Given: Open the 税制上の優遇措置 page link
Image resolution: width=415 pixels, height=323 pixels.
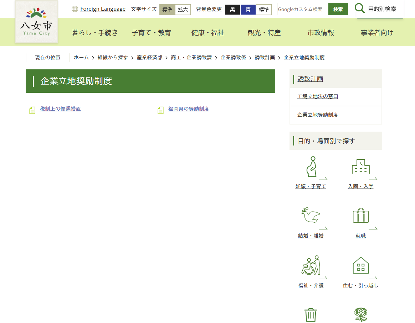Looking at the screenshot, I should click(60, 109).
